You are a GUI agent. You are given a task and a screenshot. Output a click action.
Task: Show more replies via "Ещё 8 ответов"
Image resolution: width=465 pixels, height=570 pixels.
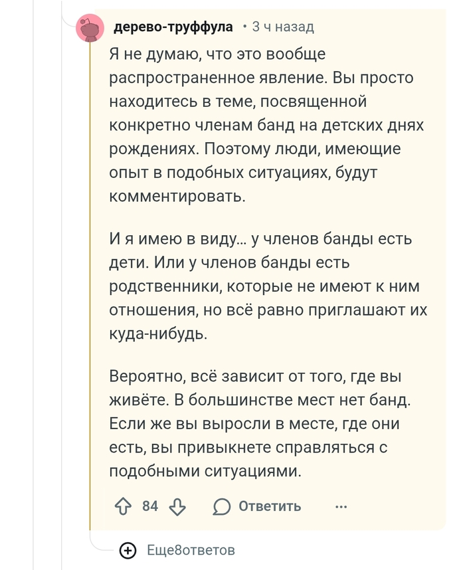coord(191,550)
